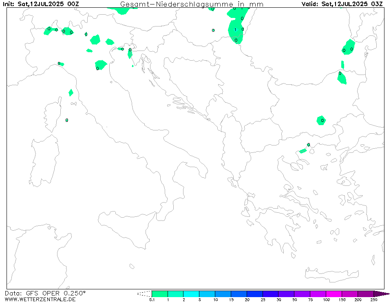Screen dimensions: 391x302
Task: Click the 10 legend scale label
Action: (x=215, y=300)
